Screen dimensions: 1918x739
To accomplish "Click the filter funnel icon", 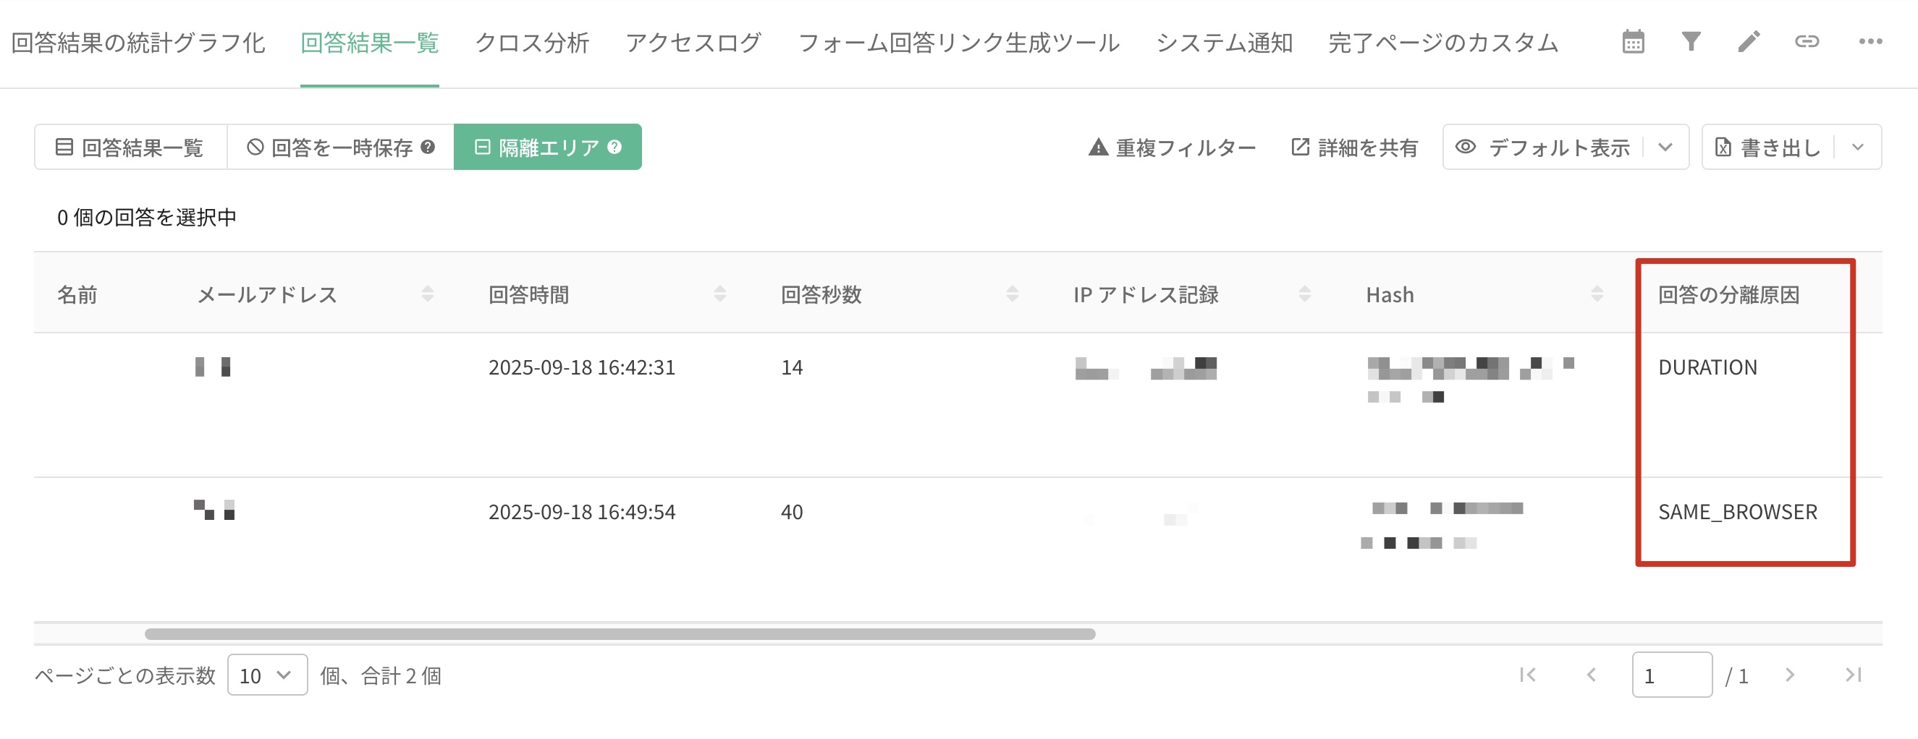I will click(x=1691, y=42).
